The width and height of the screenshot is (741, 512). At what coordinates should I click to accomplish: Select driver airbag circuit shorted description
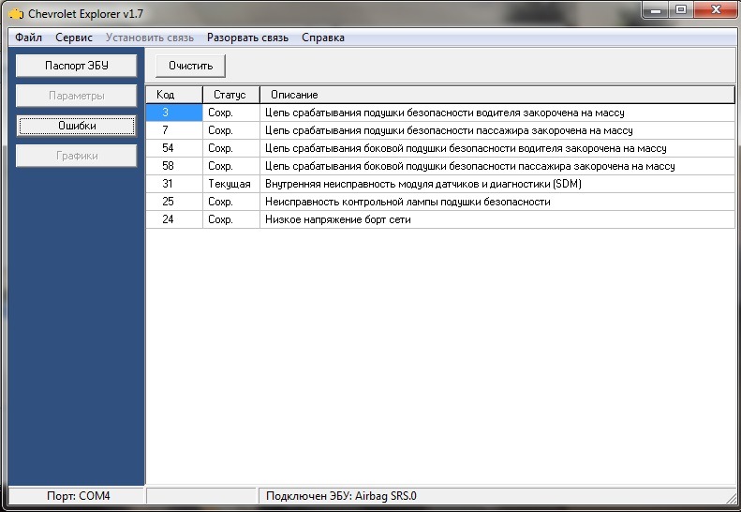(x=497, y=113)
